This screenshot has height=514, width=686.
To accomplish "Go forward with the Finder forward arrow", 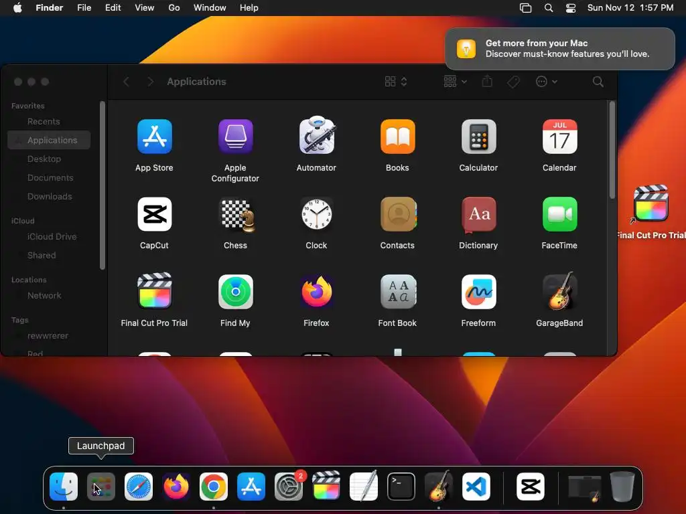I will [x=151, y=82].
